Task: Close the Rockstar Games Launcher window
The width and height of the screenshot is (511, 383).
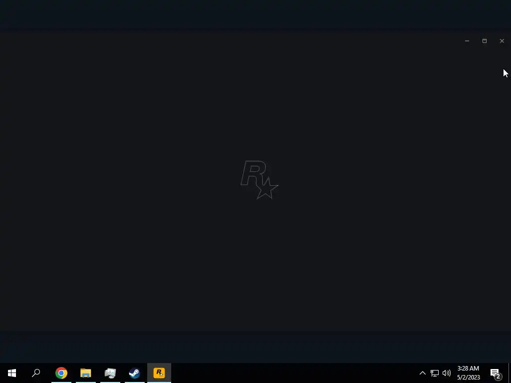Action: 502,41
